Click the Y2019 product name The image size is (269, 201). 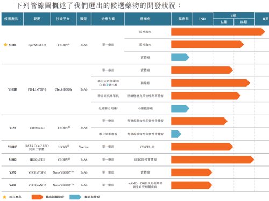pos(12,147)
